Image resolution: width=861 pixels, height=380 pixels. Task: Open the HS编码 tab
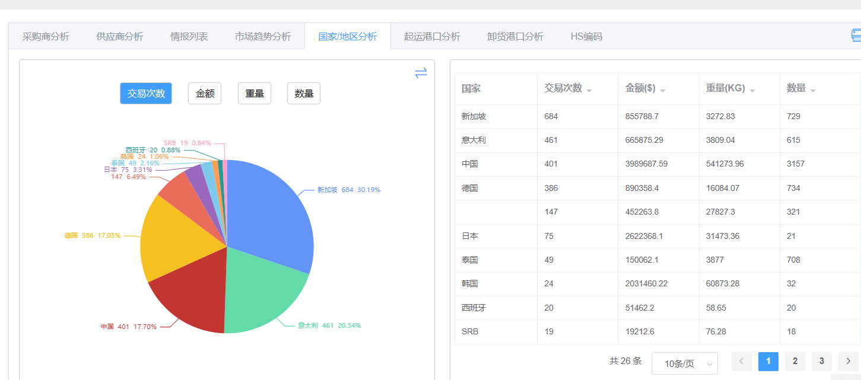[586, 36]
